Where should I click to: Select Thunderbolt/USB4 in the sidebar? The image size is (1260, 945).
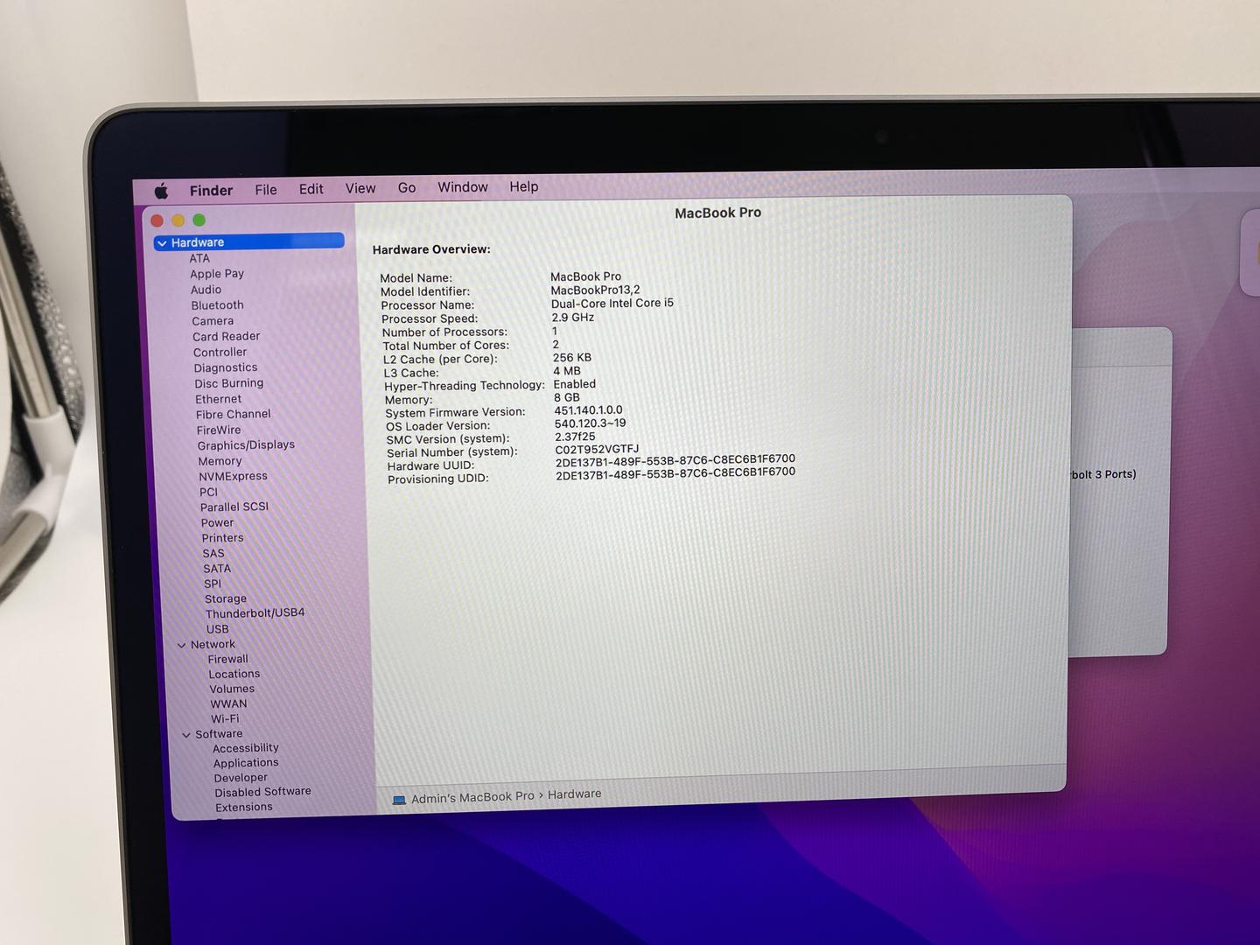tap(255, 613)
